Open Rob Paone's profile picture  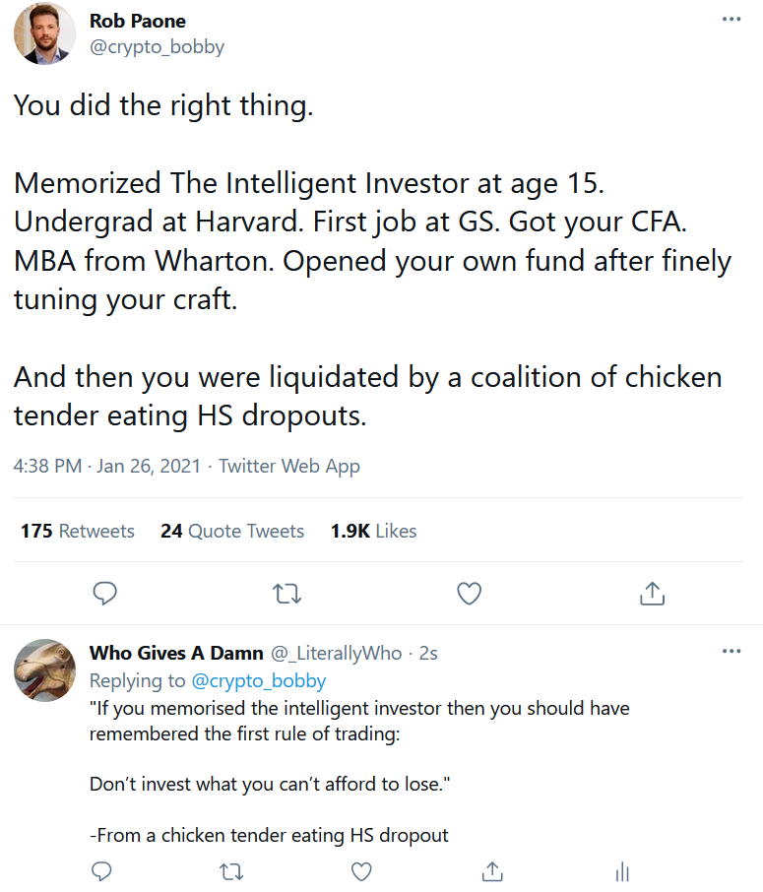click(x=44, y=32)
